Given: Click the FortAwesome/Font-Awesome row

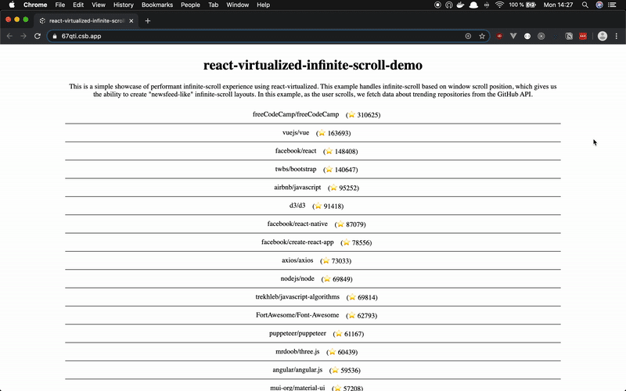Looking at the screenshot, I should (x=313, y=316).
